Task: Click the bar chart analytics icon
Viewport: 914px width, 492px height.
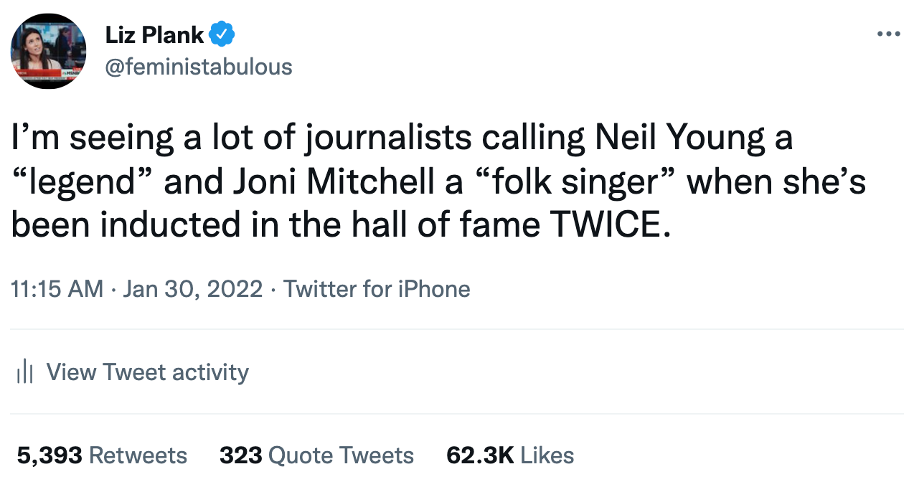Action: pyautogui.click(x=25, y=372)
